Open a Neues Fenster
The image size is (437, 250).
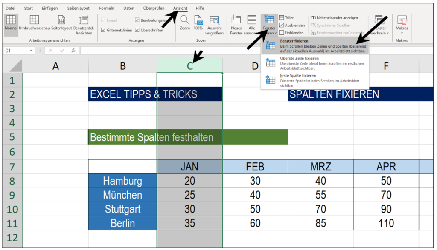pos(236,25)
